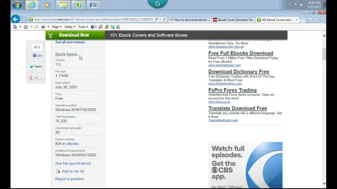Click the Tweet button
The image size is (337, 189).
36,67
